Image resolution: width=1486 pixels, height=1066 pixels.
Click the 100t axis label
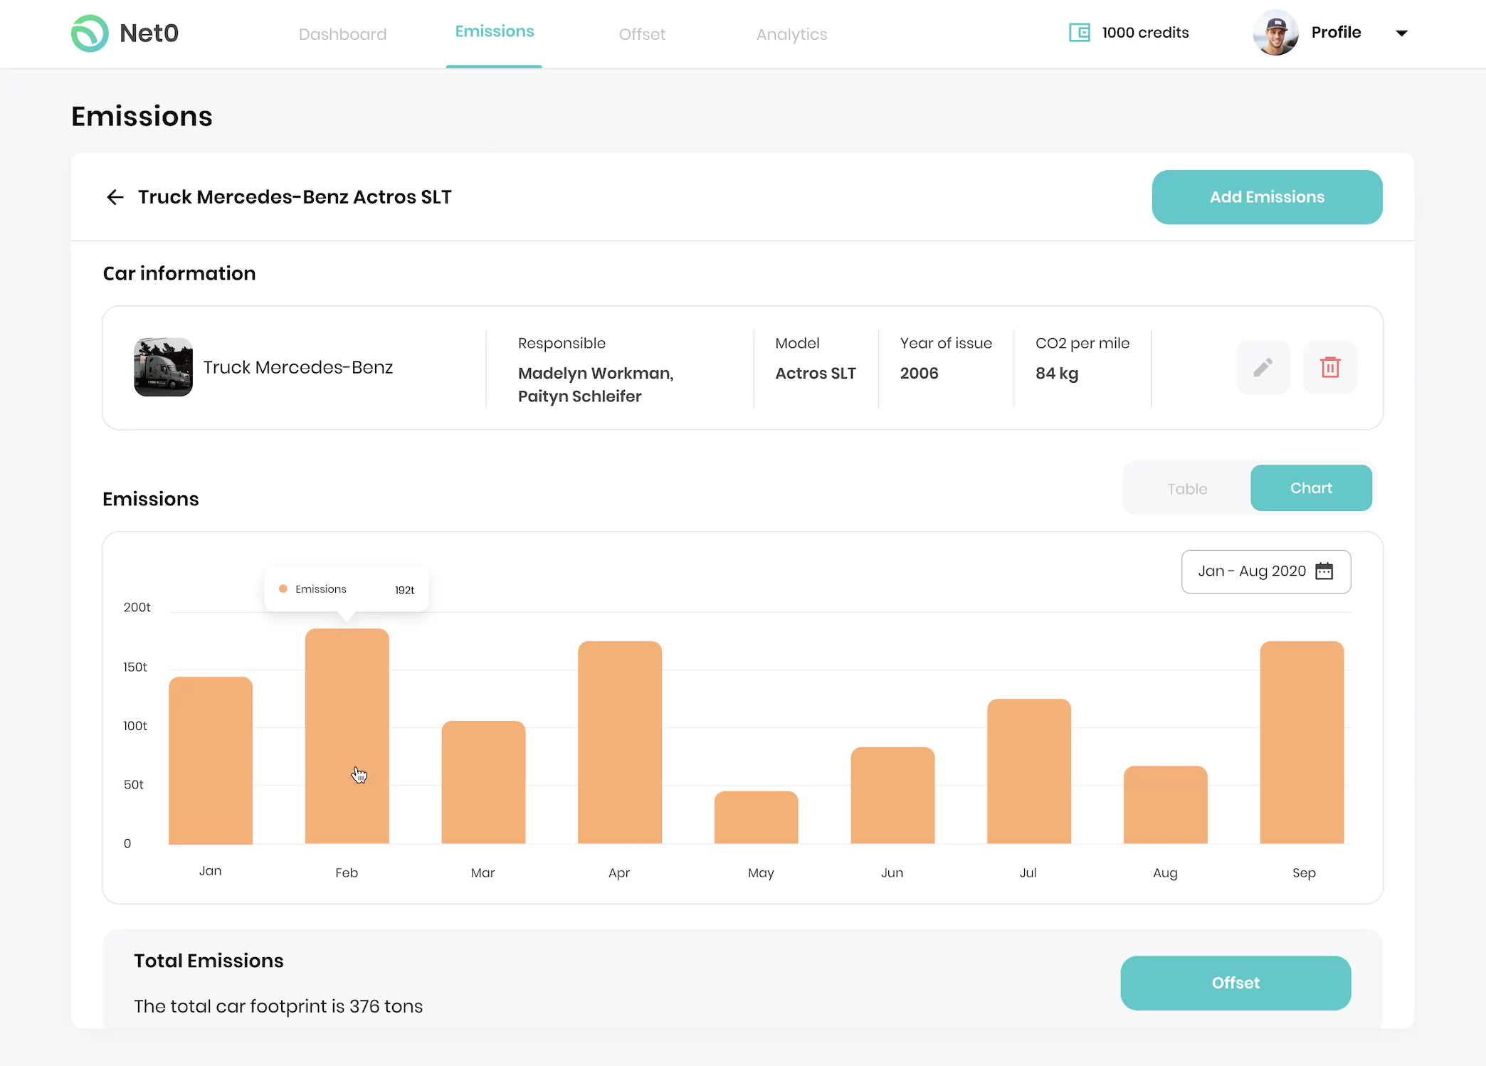coord(135,727)
